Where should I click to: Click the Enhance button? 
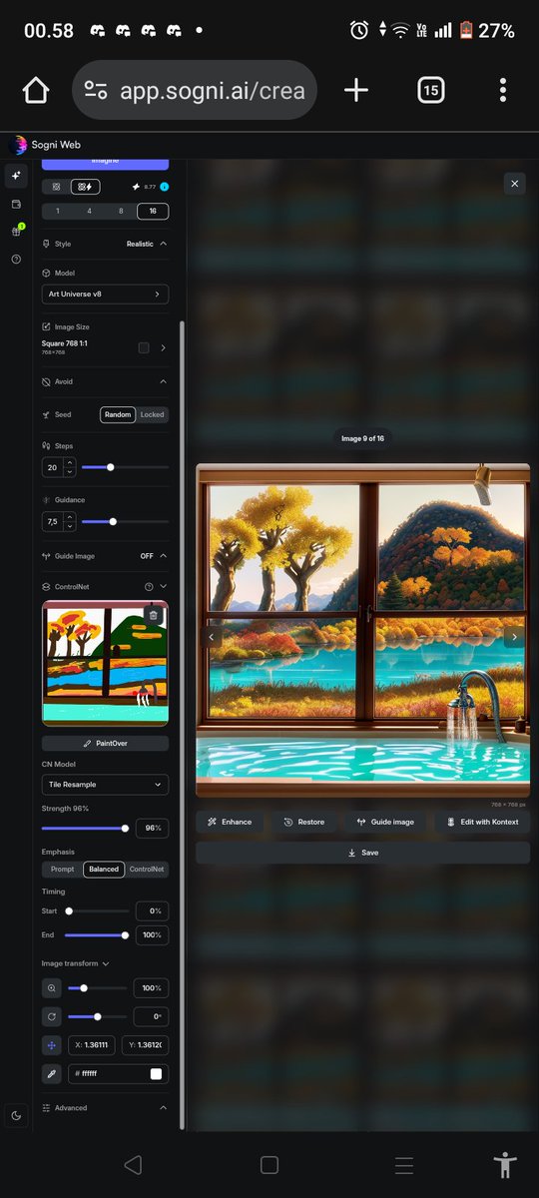pos(230,822)
